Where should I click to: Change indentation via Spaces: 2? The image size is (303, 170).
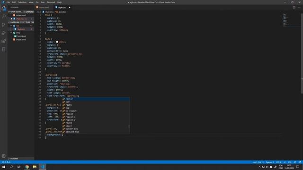coord(270,162)
